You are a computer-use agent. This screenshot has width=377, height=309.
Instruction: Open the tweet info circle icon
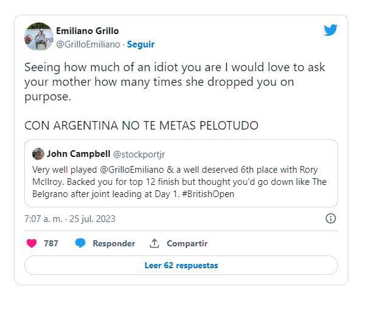331,218
